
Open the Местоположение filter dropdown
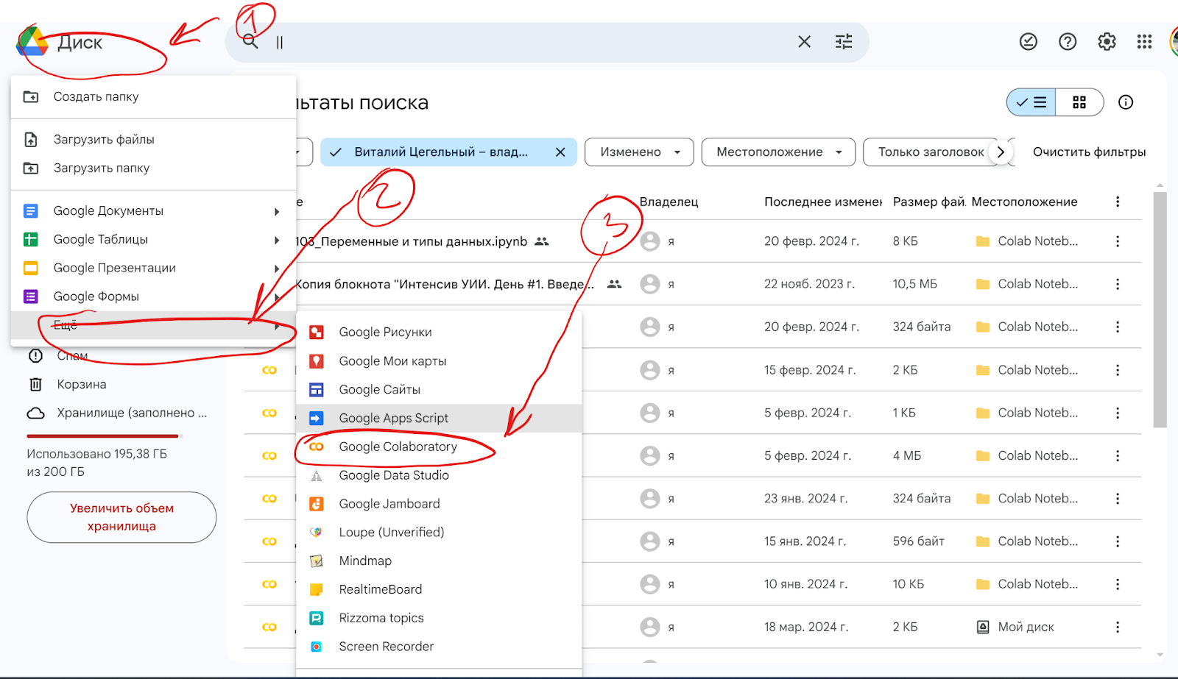[x=778, y=152]
